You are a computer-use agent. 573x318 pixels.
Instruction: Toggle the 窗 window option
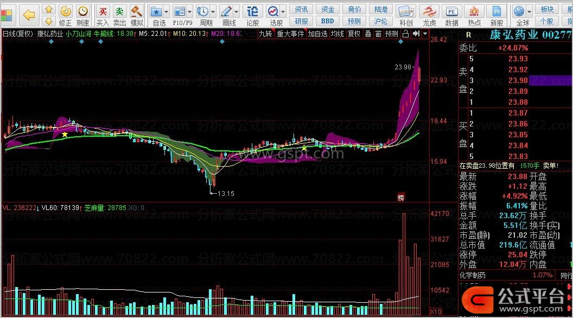click(x=378, y=34)
